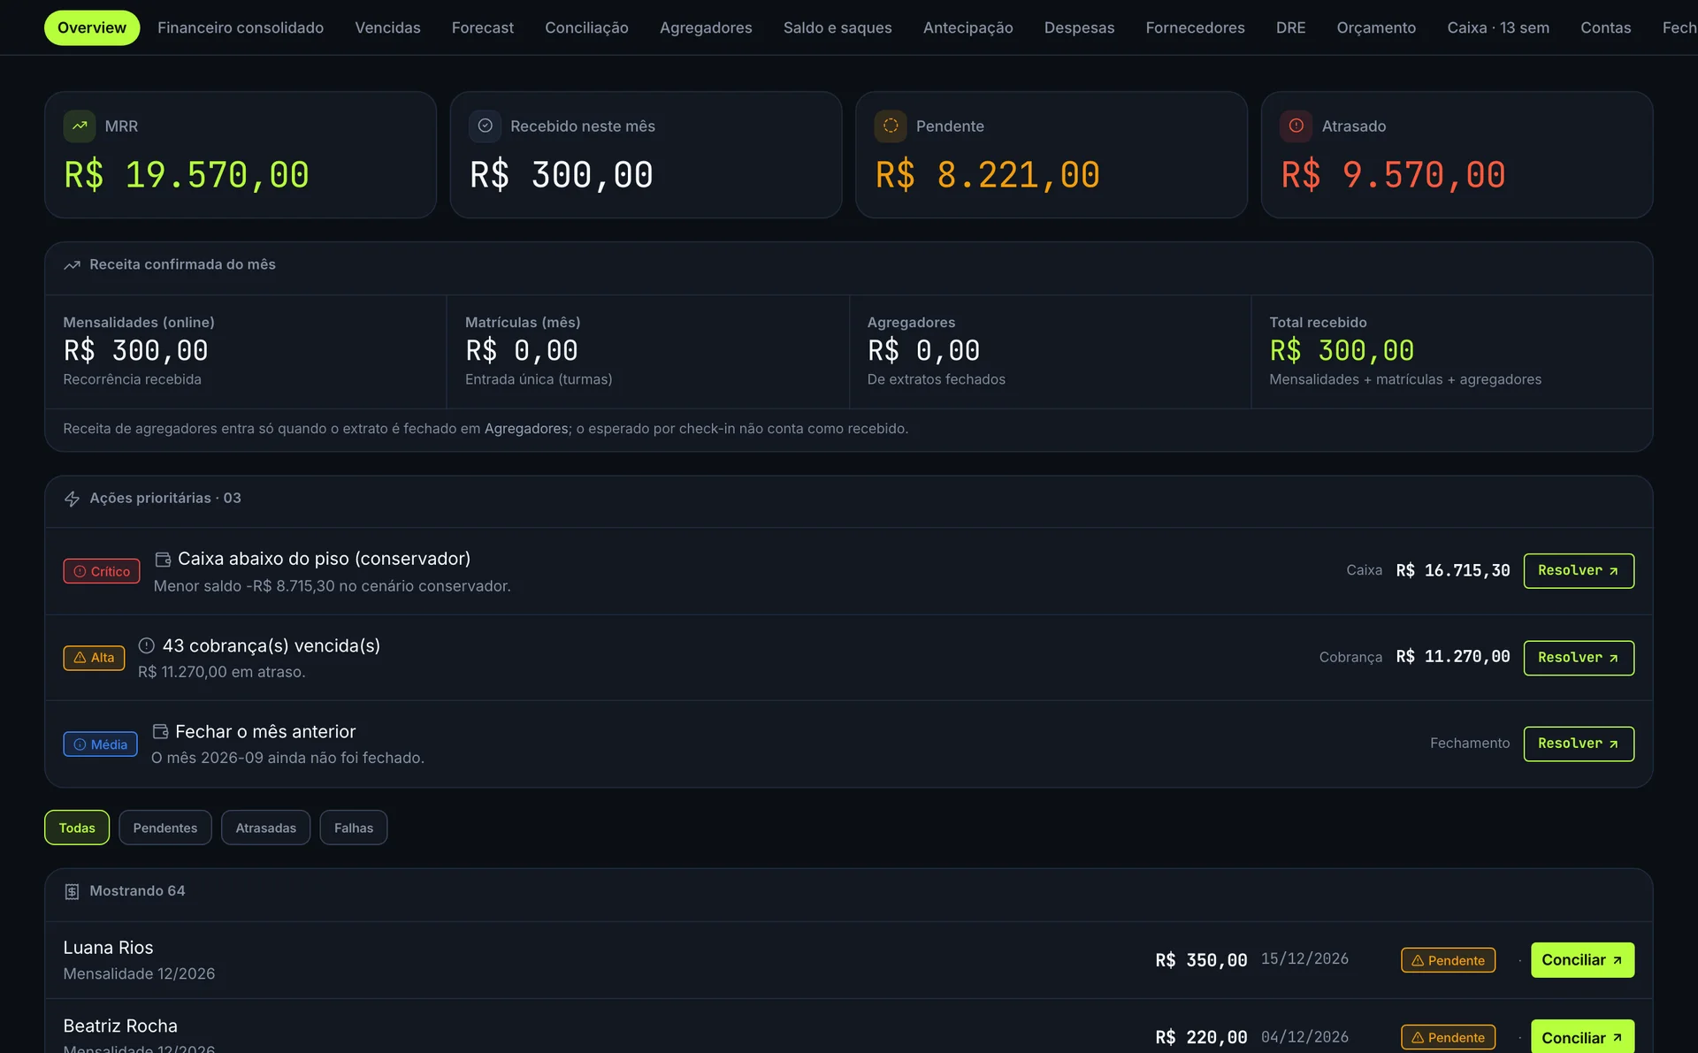Click the clock icon beside 43 cobrança(s) vencida(s)
This screenshot has width=1698, height=1053.
point(147,645)
